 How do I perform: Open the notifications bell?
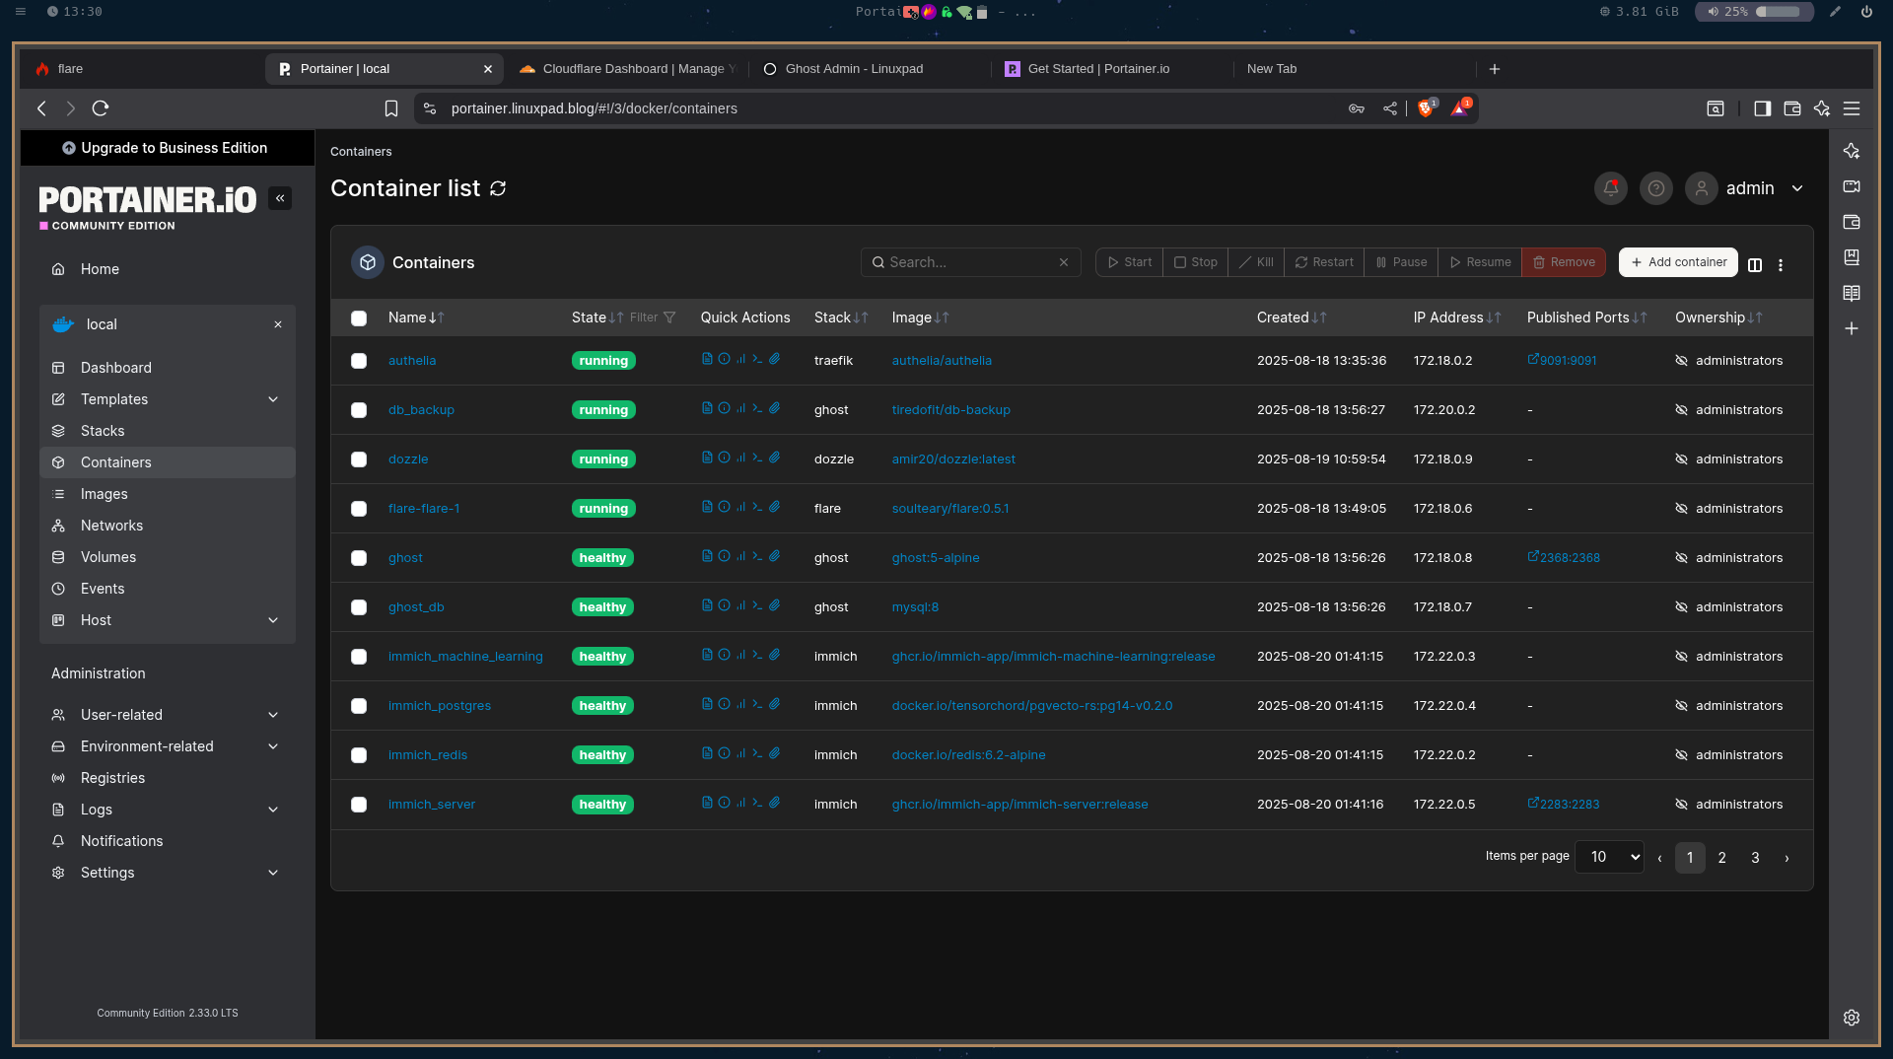(1611, 188)
